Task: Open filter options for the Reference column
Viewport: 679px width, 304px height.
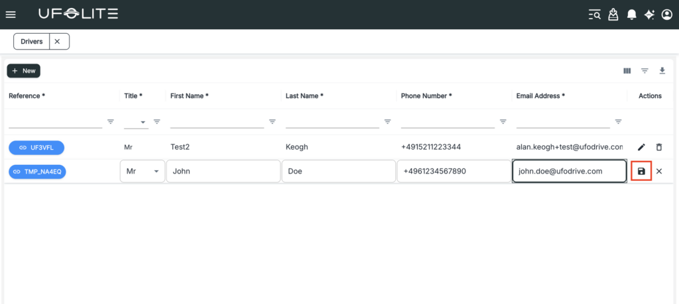Action: [x=111, y=122]
